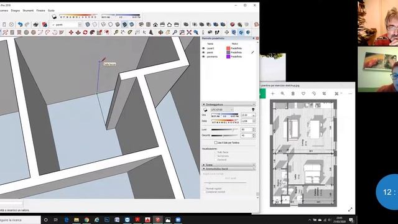
Task: Select the Section Plane tool
Action: [227, 32]
